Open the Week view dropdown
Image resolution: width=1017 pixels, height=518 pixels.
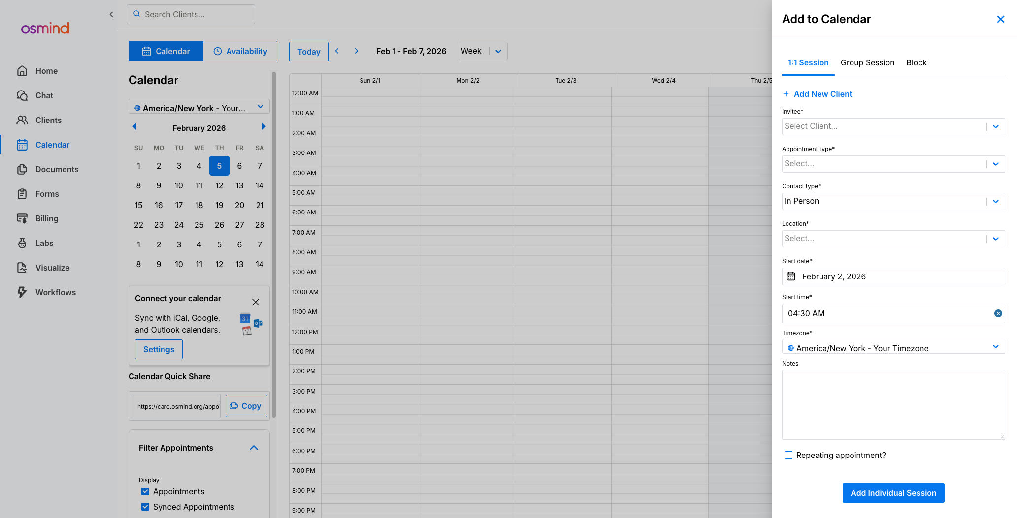(483, 51)
